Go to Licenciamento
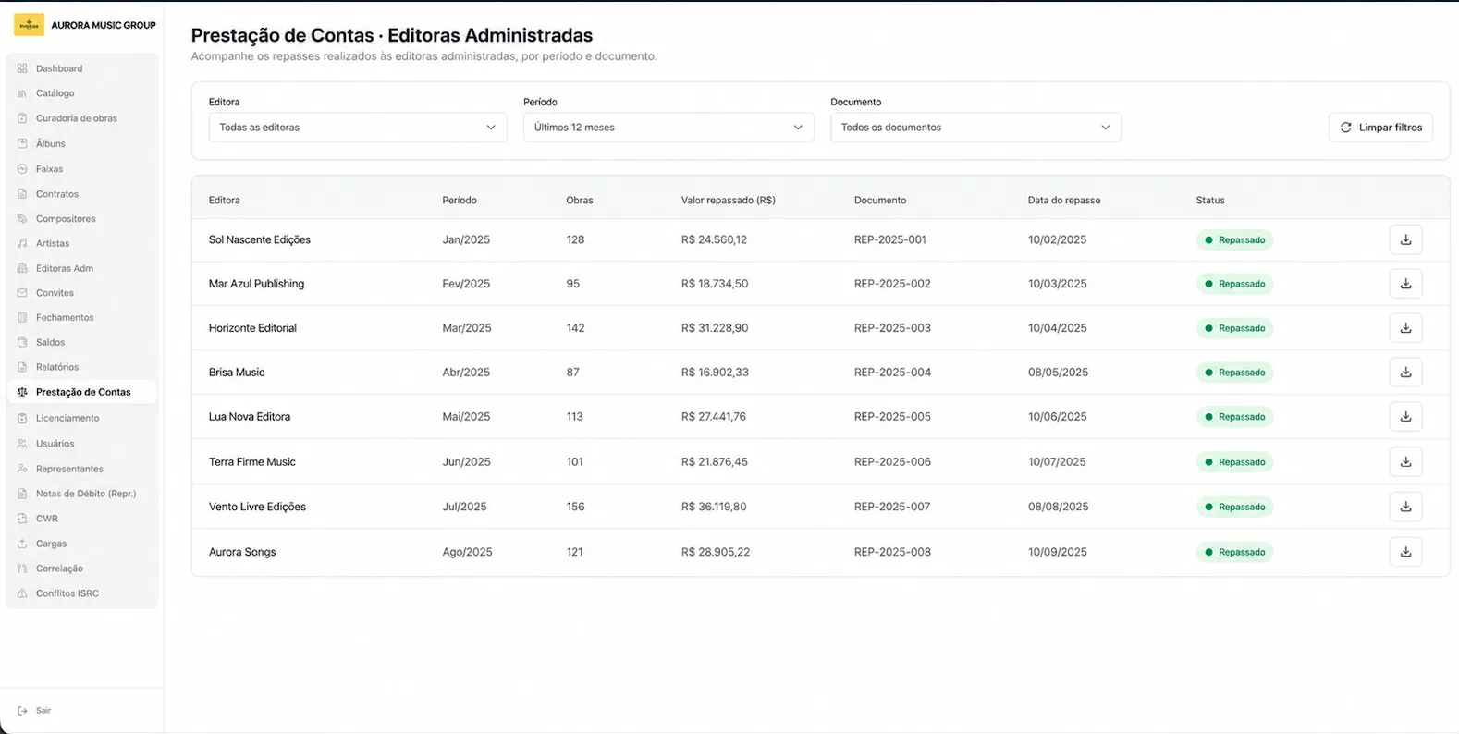 tap(81, 418)
